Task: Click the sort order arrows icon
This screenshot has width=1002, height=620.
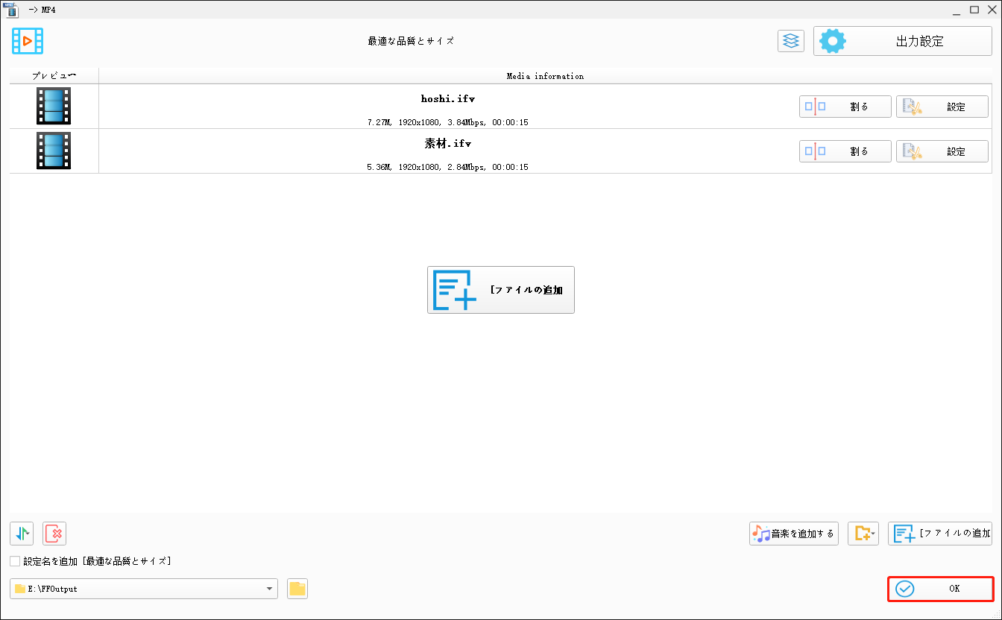Action: pyautogui.click(x=22, y=534)
